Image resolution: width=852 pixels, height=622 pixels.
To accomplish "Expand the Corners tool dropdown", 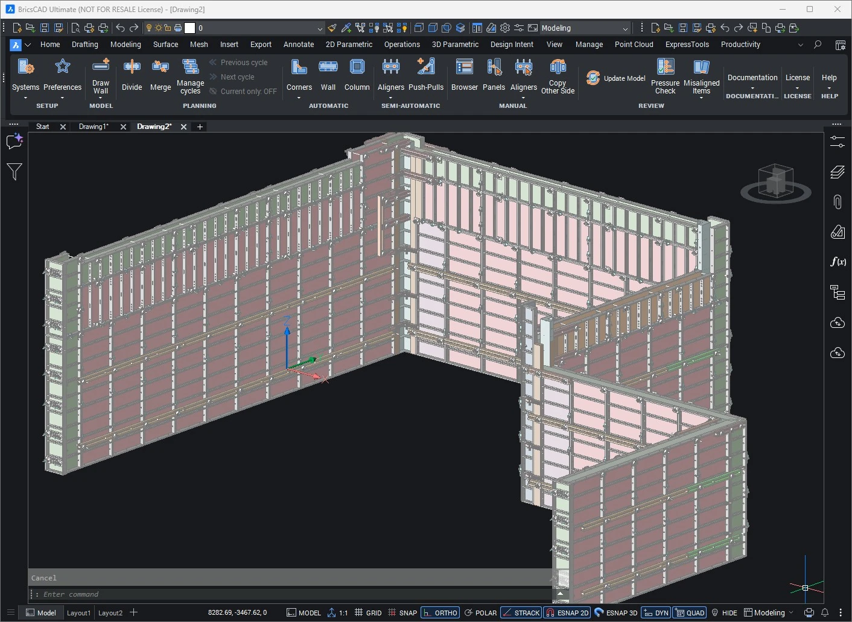I will pos(299,97).
